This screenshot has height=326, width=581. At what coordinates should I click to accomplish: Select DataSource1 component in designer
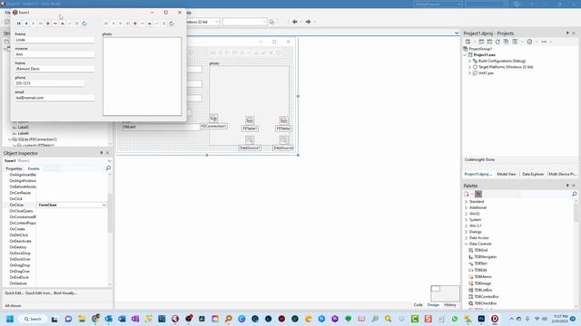click(250, 139)
